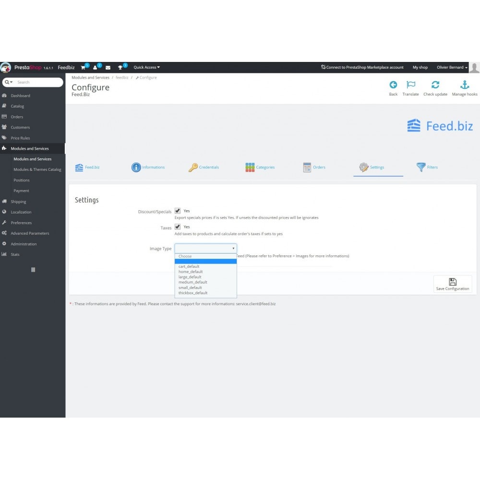Open Modules & Themes Catalog submenu
Viewport: 480px width, 480px height.
(x=37, y=169)
